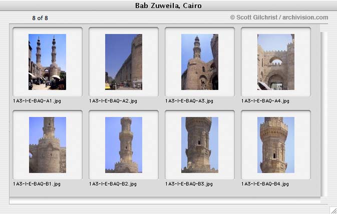Click filename 1A3-I-E-BAQ-A4.jpg
The height and width of the screenshot is (214, 337).
[265, 101]
